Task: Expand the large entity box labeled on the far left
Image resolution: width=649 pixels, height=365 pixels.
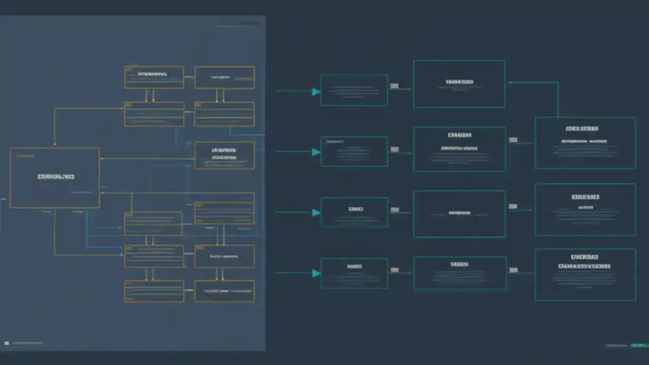Action: tap(55, 177)
